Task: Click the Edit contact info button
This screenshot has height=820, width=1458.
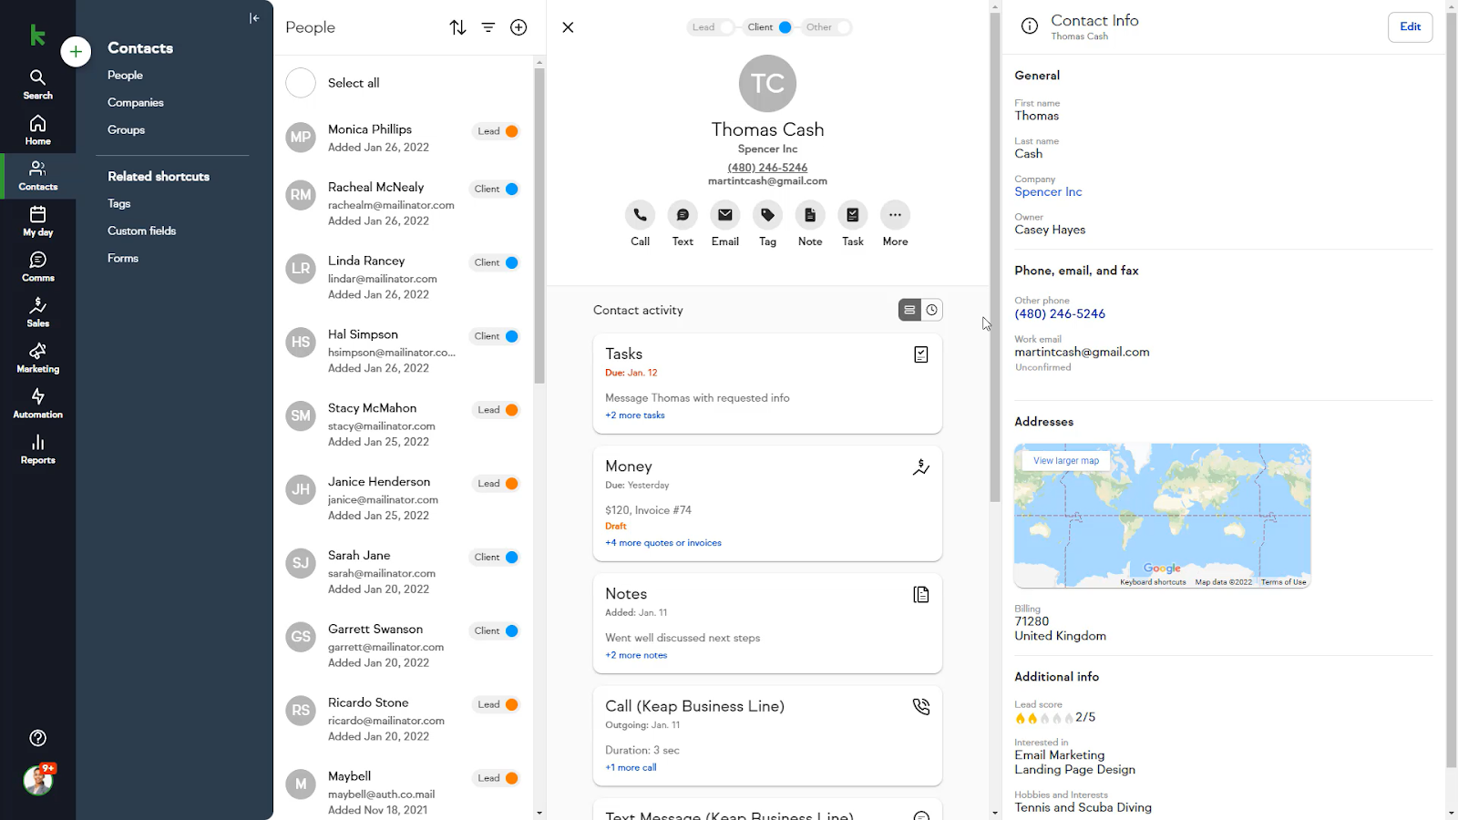Action: tap(1410, 27)
